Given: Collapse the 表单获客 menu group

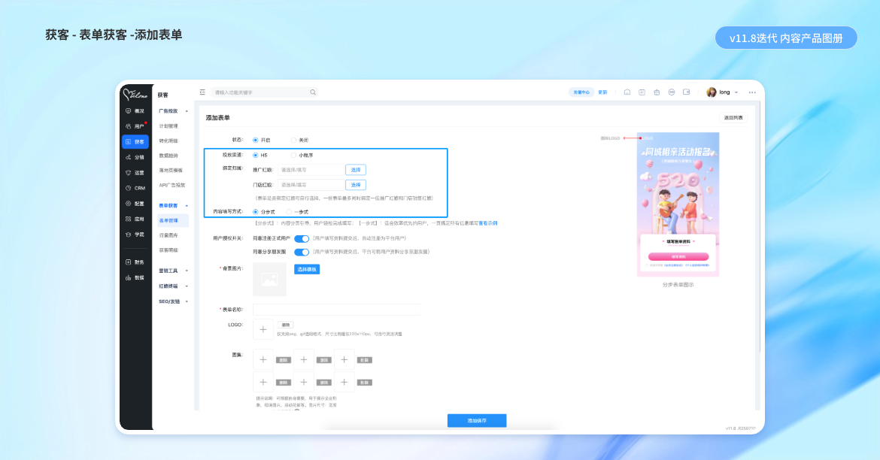Looking at the screenshot, I should pyautogui.click(x=187, y=206).
